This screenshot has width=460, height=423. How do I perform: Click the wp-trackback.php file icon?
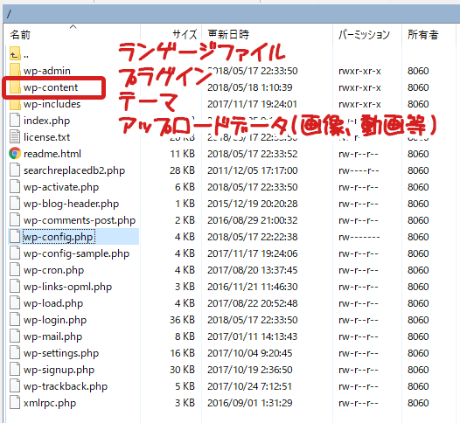coord(15,386)
